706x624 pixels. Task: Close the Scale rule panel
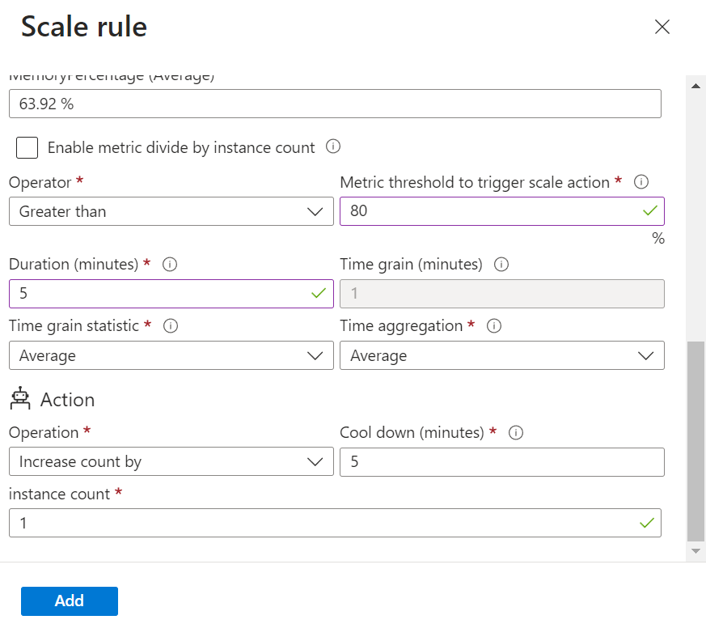point(662,27)
